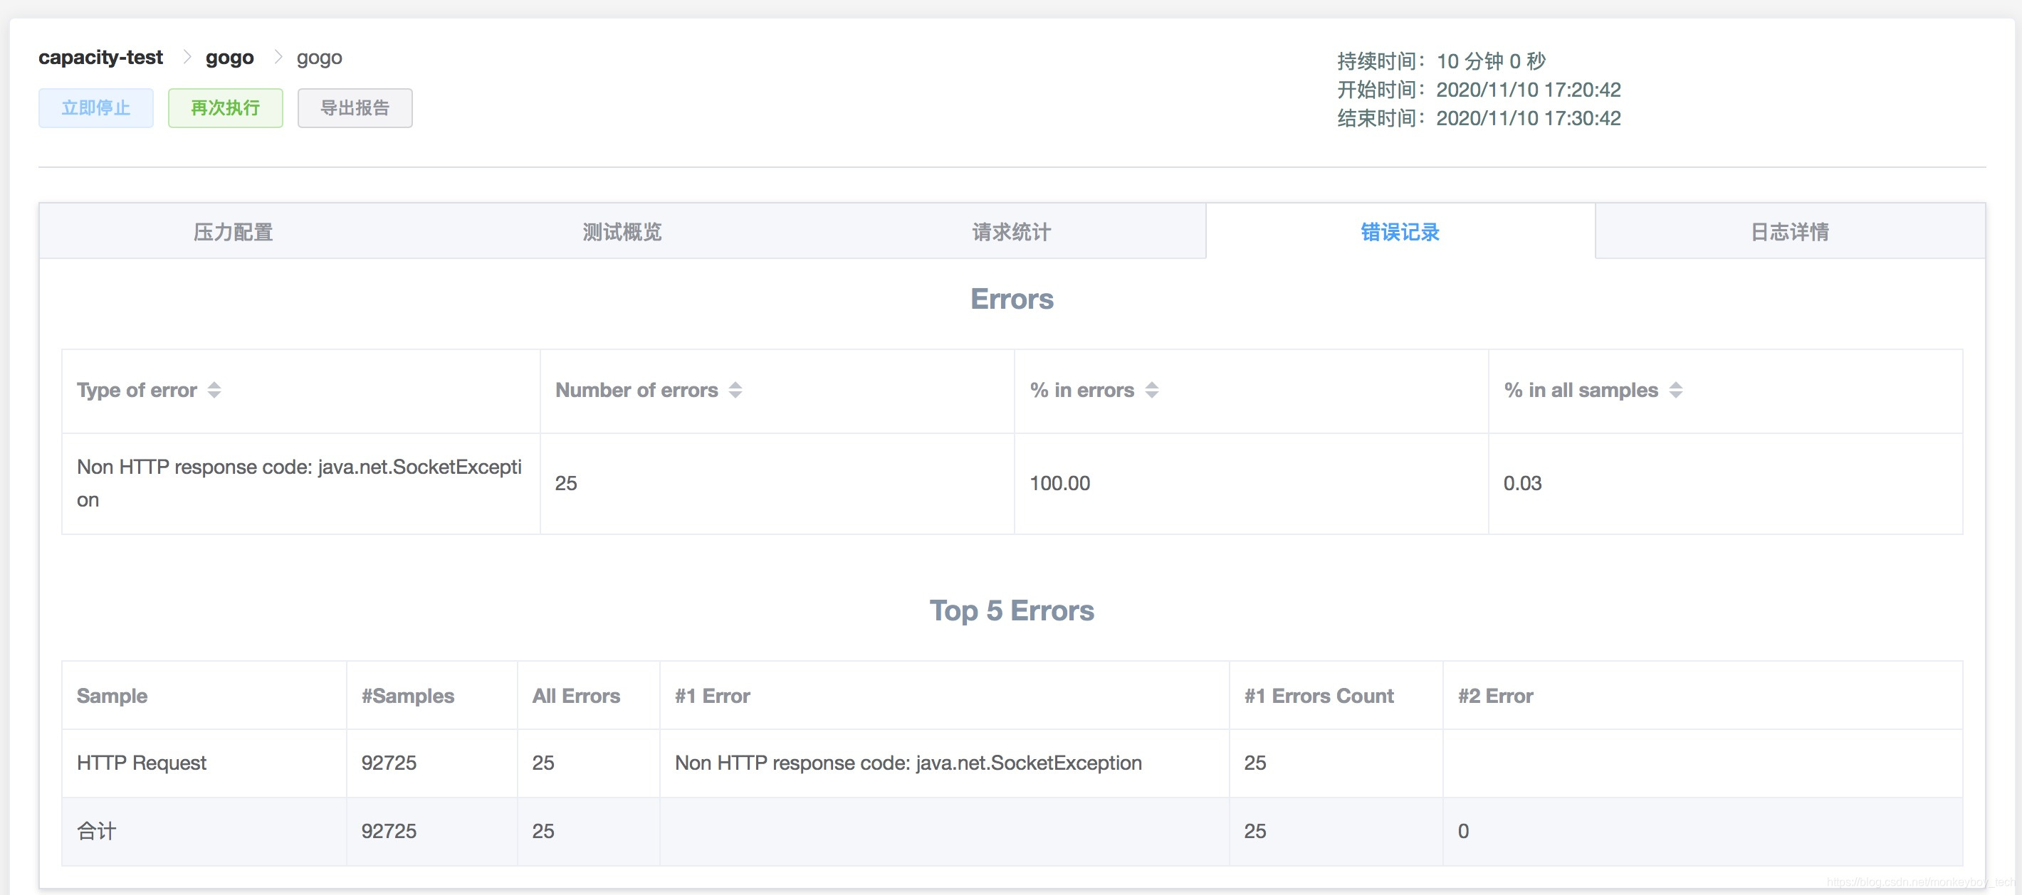The image size is (2022, 895).
Task: Switch to the 测试概览 tab
Action: 622,231
